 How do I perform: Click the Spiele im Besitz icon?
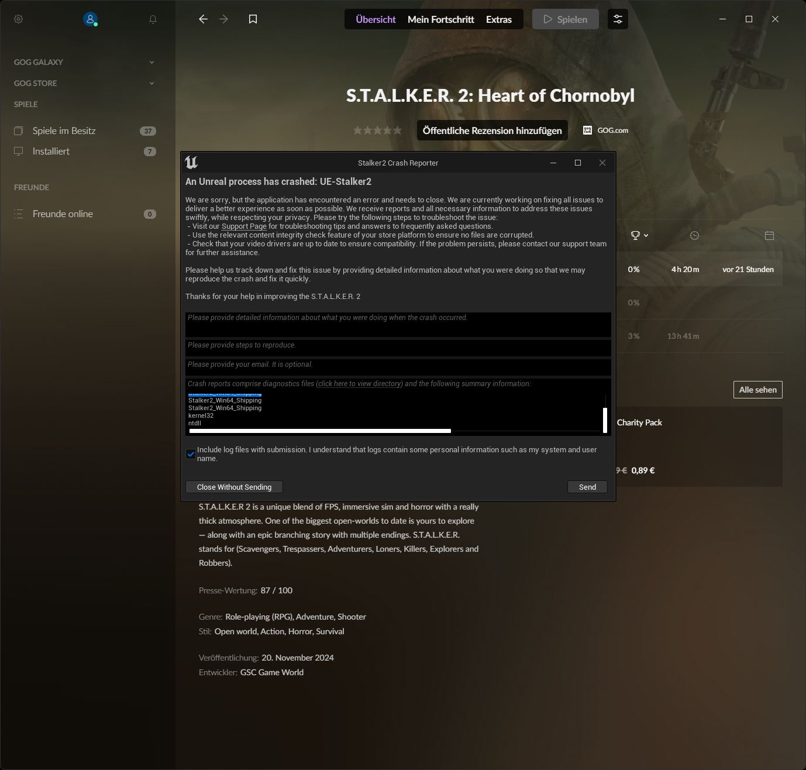point(19,131)
